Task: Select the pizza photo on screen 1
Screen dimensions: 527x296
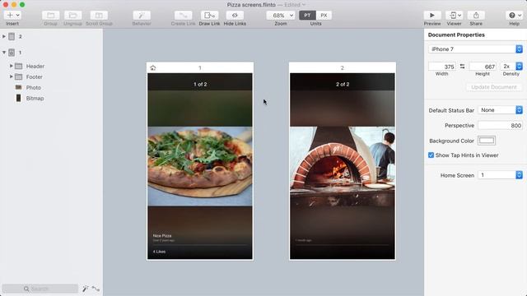Action: click(200, 166)
